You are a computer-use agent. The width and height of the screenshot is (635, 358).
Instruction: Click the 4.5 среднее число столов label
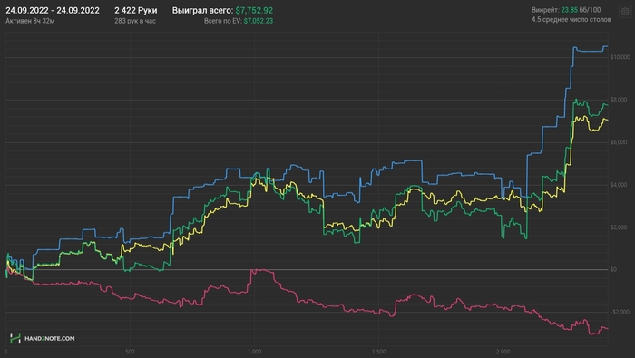point(571,19)
